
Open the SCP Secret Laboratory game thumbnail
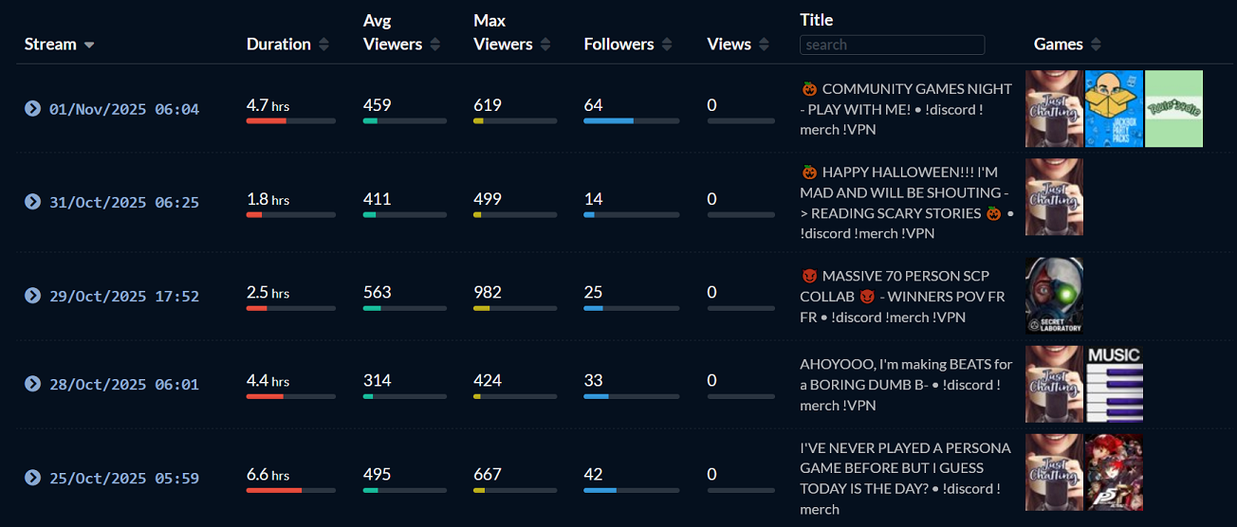1054,296
